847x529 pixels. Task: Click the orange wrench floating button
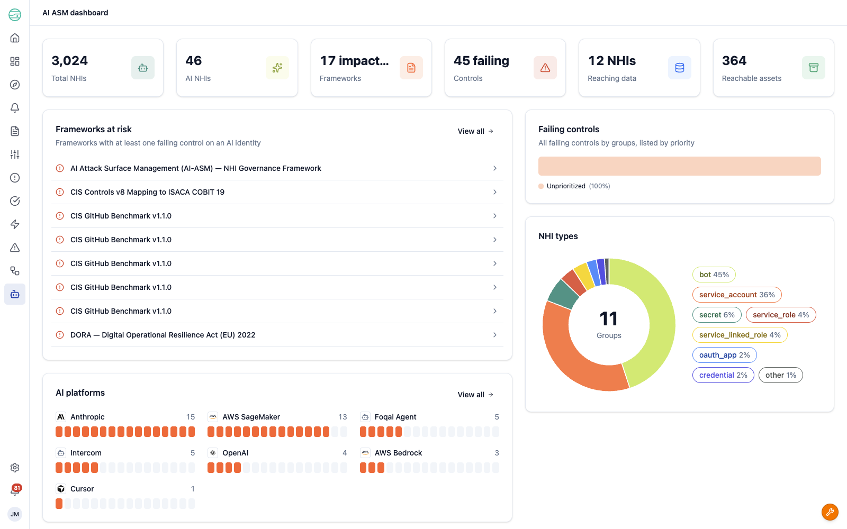[830, 512]
